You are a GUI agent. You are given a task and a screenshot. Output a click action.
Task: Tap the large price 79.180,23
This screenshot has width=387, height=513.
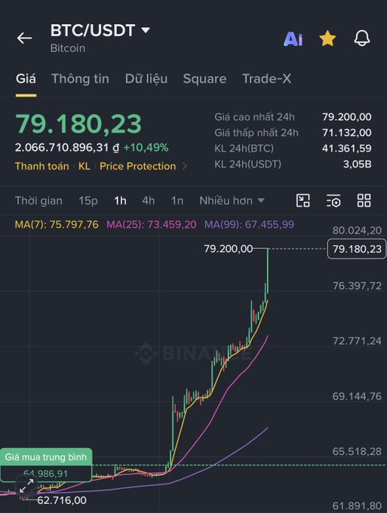click(78, 124)
